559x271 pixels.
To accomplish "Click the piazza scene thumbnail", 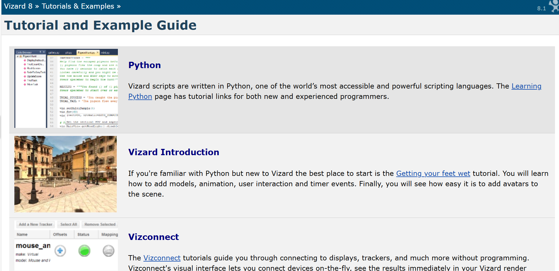I will pos(66,174).
